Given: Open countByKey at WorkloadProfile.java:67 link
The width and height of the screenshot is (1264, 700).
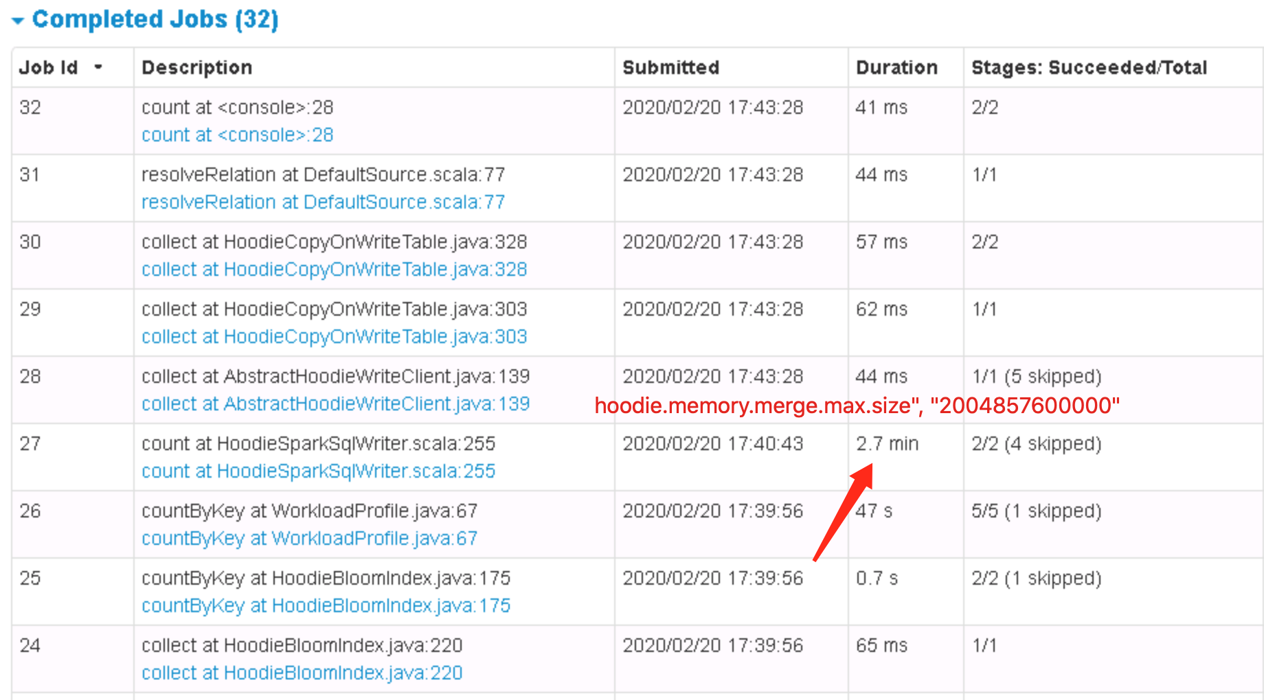Looking at the screenshot, I should coord(310,538).
